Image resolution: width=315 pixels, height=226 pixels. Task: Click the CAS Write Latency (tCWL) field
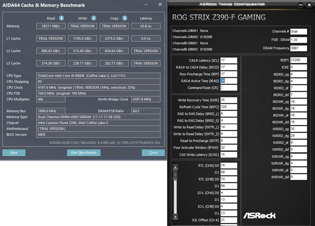(x=229, y=155)
